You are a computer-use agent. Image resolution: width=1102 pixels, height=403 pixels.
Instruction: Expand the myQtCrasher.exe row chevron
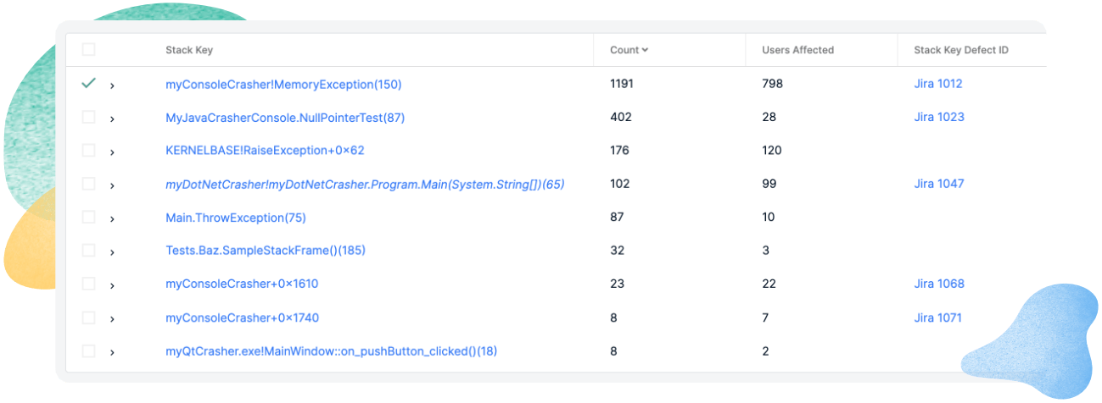[x=112, y=352]
